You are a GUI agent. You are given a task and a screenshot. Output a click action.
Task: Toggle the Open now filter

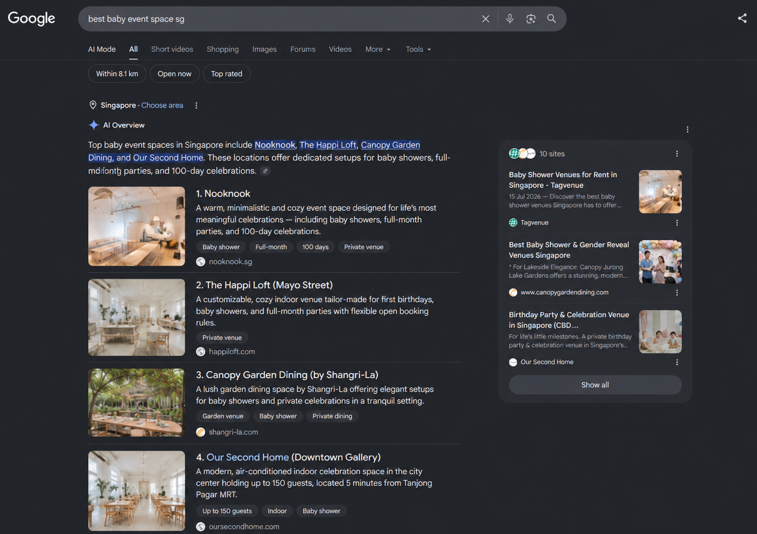(x=174, y=74)
